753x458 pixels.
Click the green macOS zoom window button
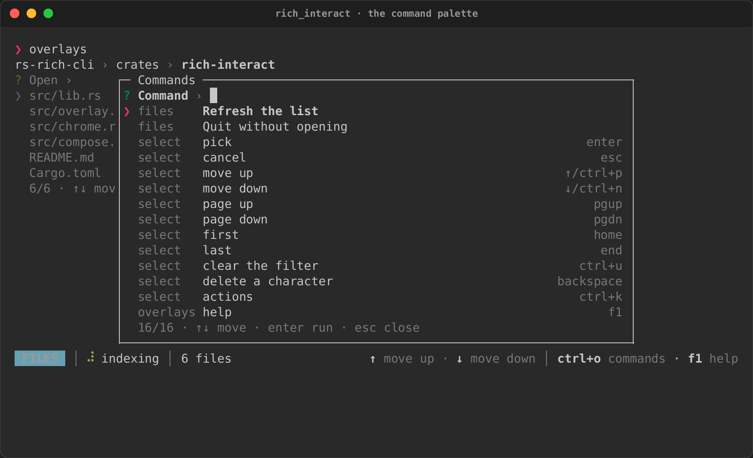pos(49,13)
